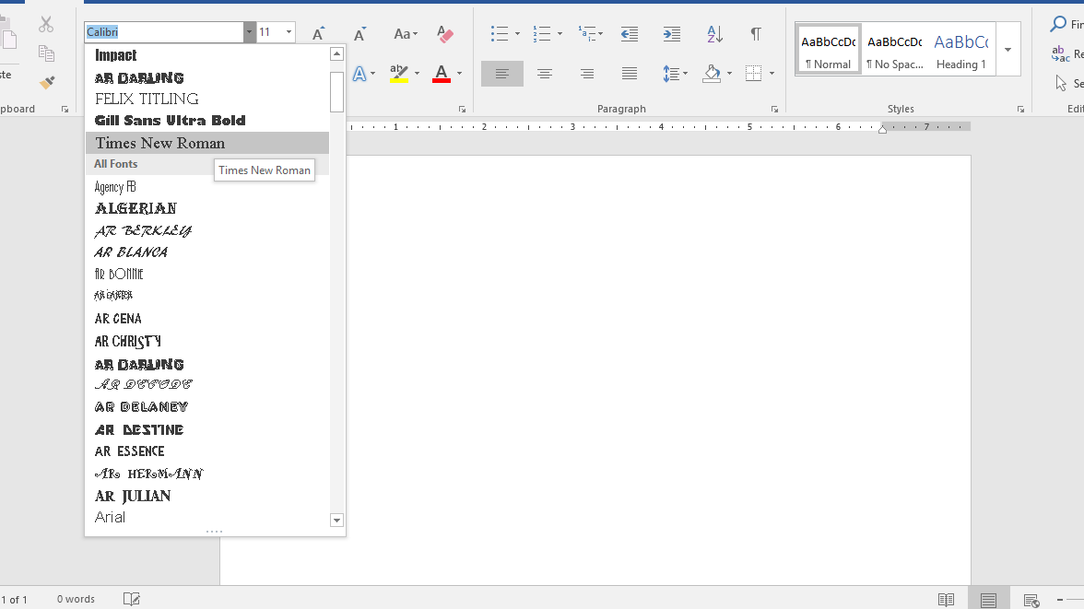Enable justified text alignment
This screenshot has height=609, width=1084.
(x=630, y=74)
